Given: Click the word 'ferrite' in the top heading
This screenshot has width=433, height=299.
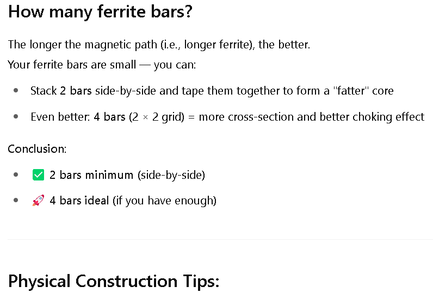Looking at the screenshot, I should 121,12.
